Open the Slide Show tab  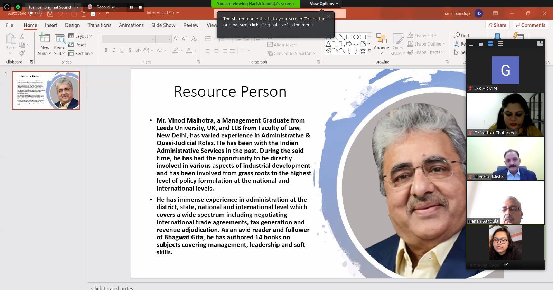(x=163, y=25)
